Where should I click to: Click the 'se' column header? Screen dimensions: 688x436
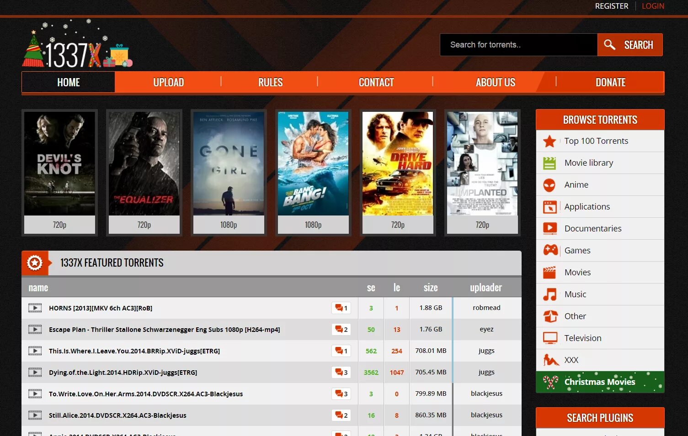[x=371, y=288]
